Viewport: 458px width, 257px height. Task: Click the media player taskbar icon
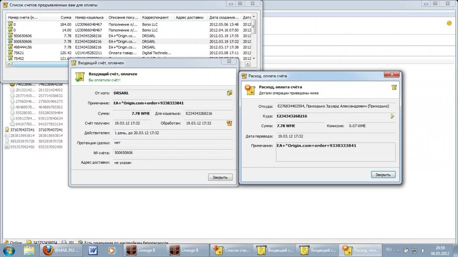click(x=111, y=251)
